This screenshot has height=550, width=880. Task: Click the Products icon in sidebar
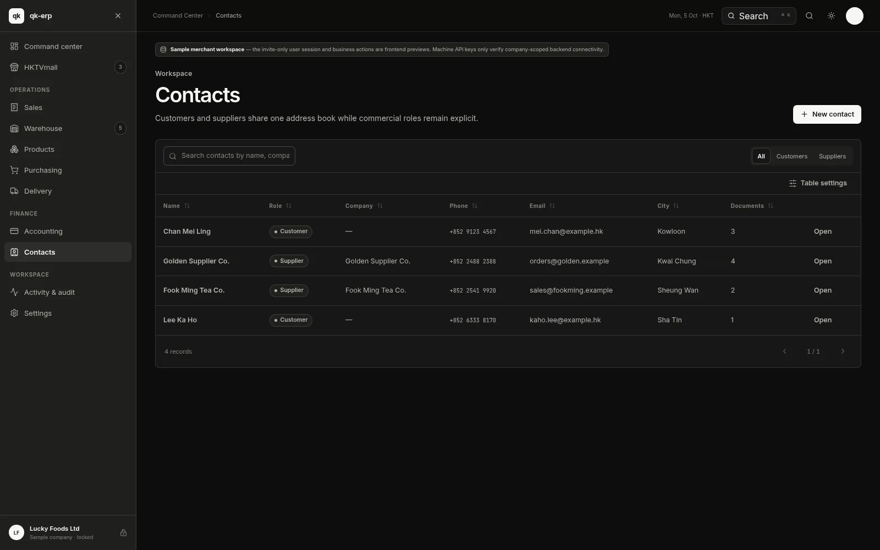coord(14,149)
